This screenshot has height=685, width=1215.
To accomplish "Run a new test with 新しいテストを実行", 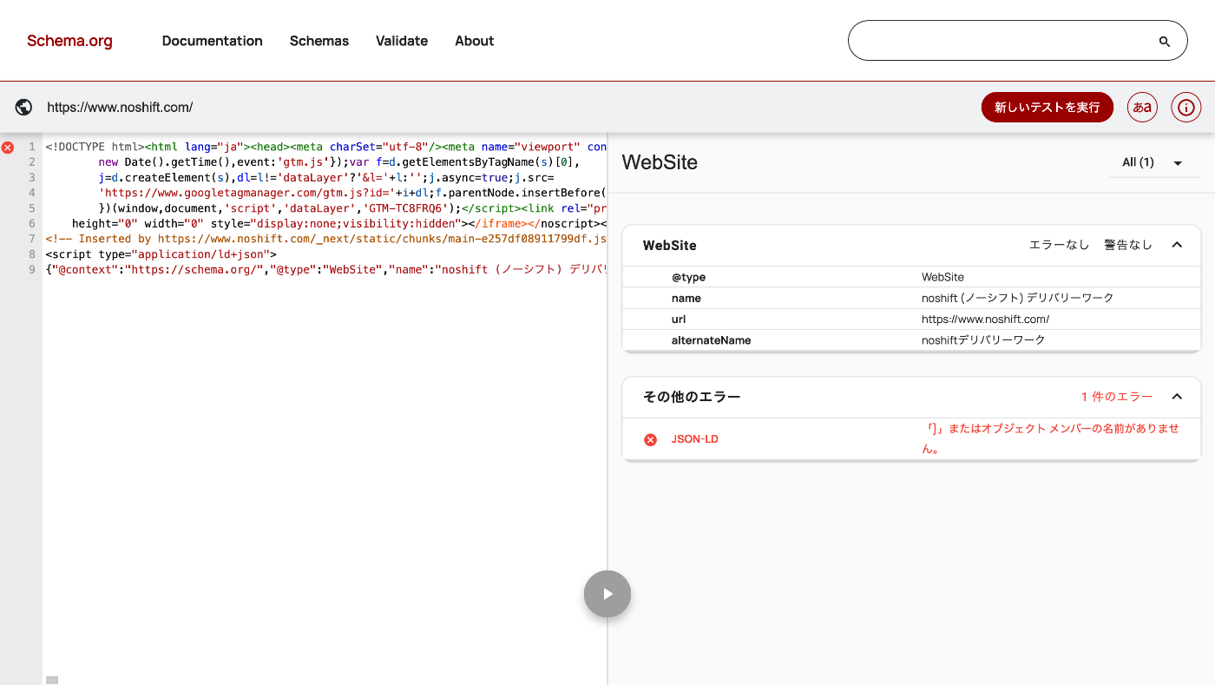I will pos(1048,107).
